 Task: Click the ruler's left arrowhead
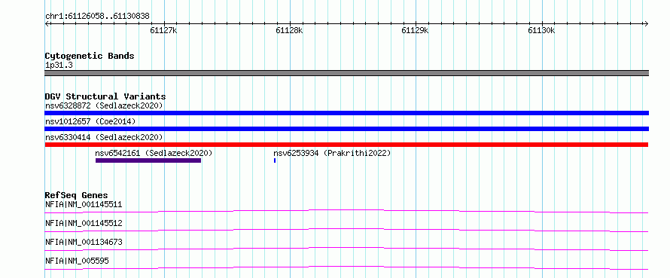pos(47,23)
